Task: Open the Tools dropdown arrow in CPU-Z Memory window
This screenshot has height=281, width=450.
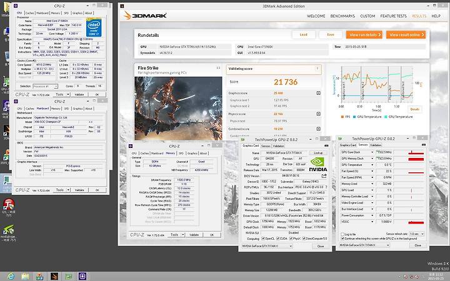Action: coord(183,235)
